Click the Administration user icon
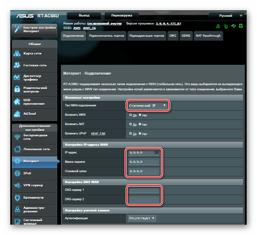 click(x=17, y=210)
